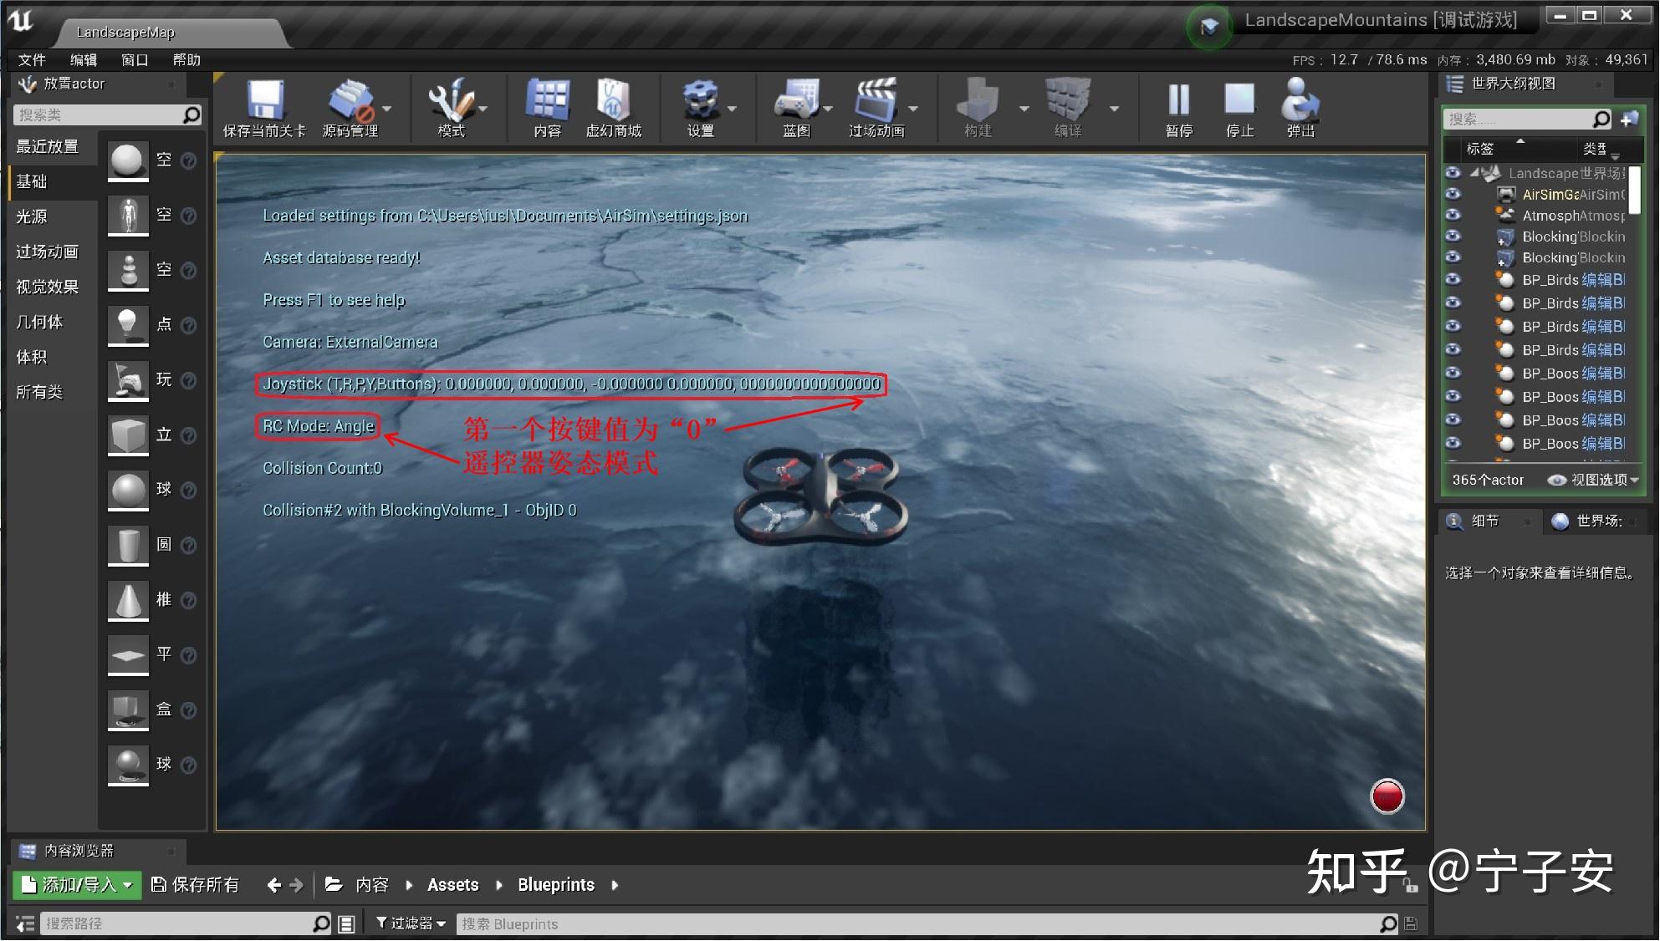This screenshot has height=941, width=1660.
Task: Hide the Atmospheric Fog actor eye icon
Action: pyautogui.click(x=1453, y=215)
